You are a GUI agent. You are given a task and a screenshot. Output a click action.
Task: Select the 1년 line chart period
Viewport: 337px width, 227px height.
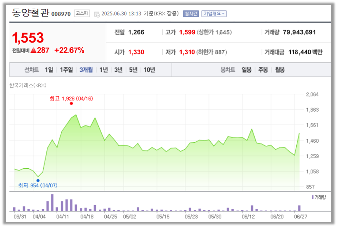[x=104, y=70]
